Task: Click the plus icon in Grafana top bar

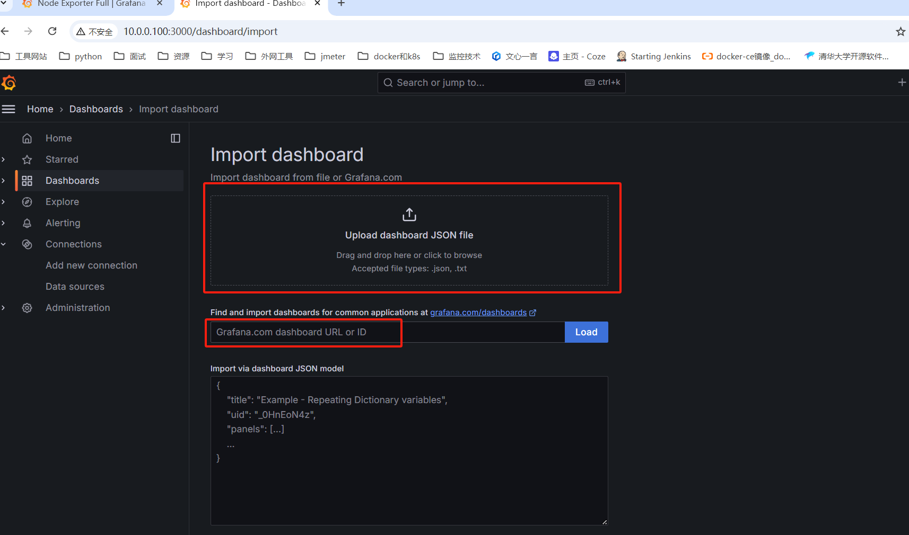Action: point(902,82)
